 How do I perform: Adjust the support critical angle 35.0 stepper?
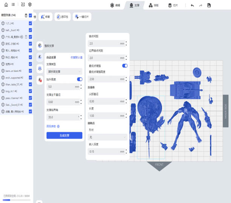[x=81, y=117]
